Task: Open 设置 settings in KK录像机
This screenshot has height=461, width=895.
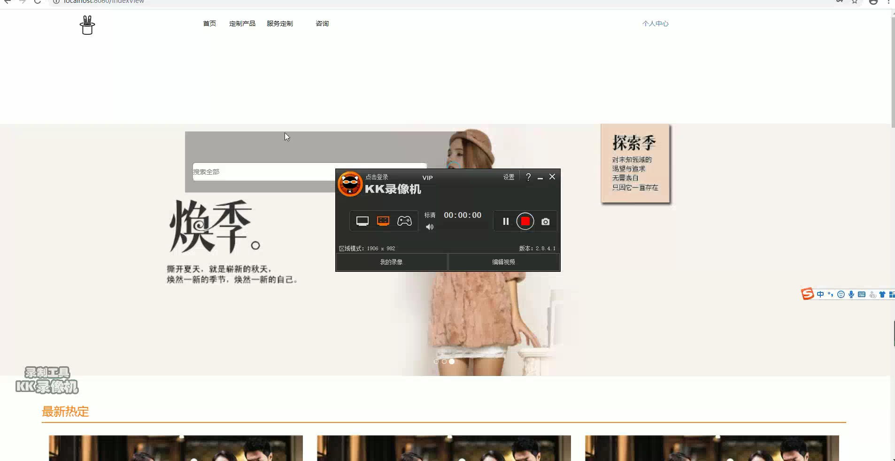Action: pos(508,177)
